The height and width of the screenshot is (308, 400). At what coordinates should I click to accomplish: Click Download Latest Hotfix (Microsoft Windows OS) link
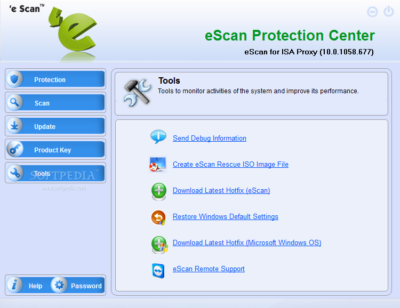coord(247,242)
